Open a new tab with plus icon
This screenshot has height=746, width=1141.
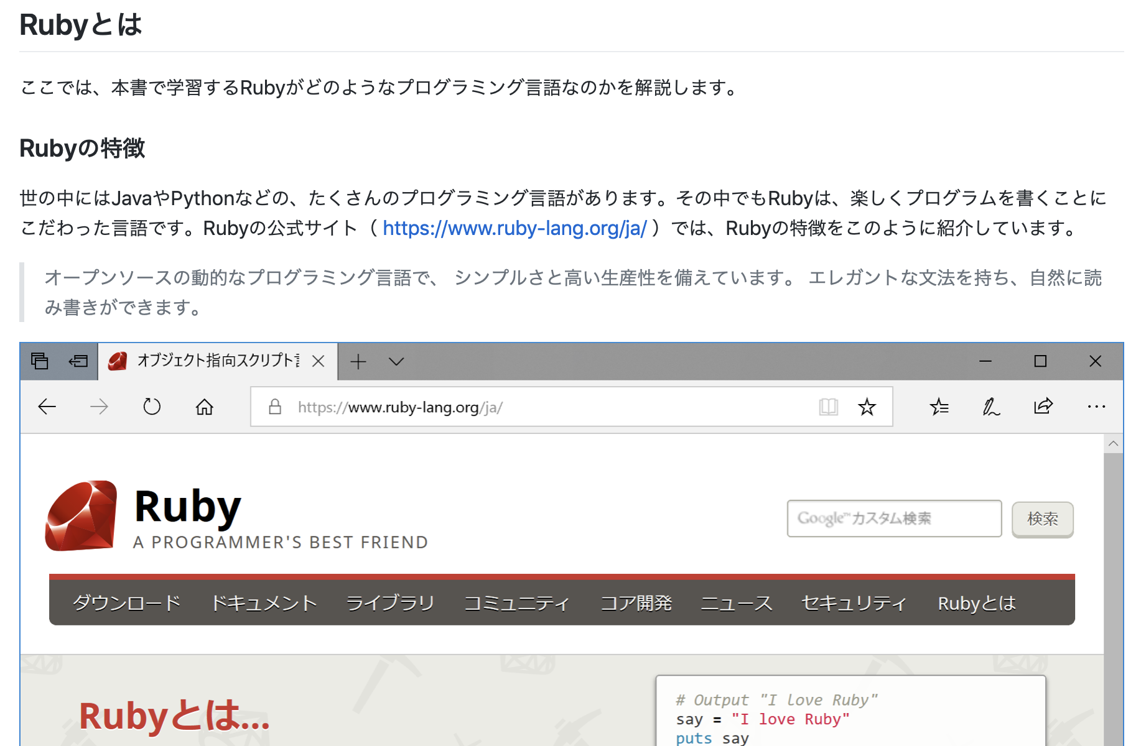358,361
